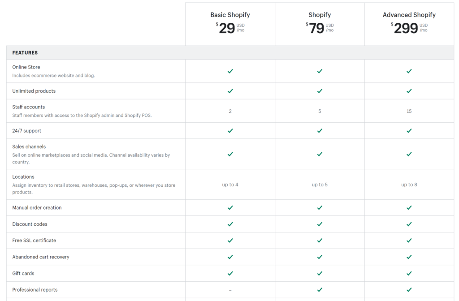Click the Manual order creation checkmark under Advanced Shopify
Screen dimensions: 459x301
pos(409,208)
